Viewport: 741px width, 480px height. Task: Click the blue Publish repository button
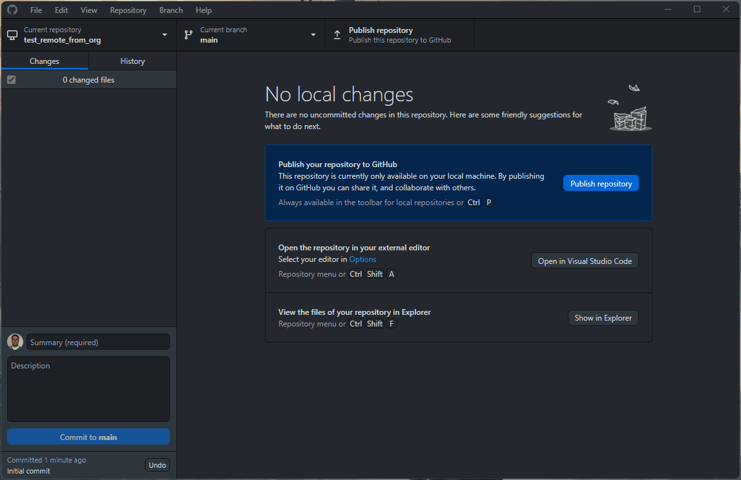tap(601, 184)
